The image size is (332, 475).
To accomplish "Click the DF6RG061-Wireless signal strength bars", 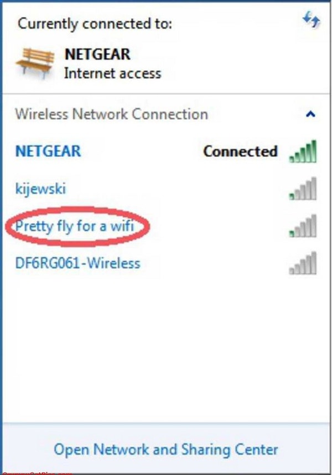I will pyautogui.click(x=303, y=263).
